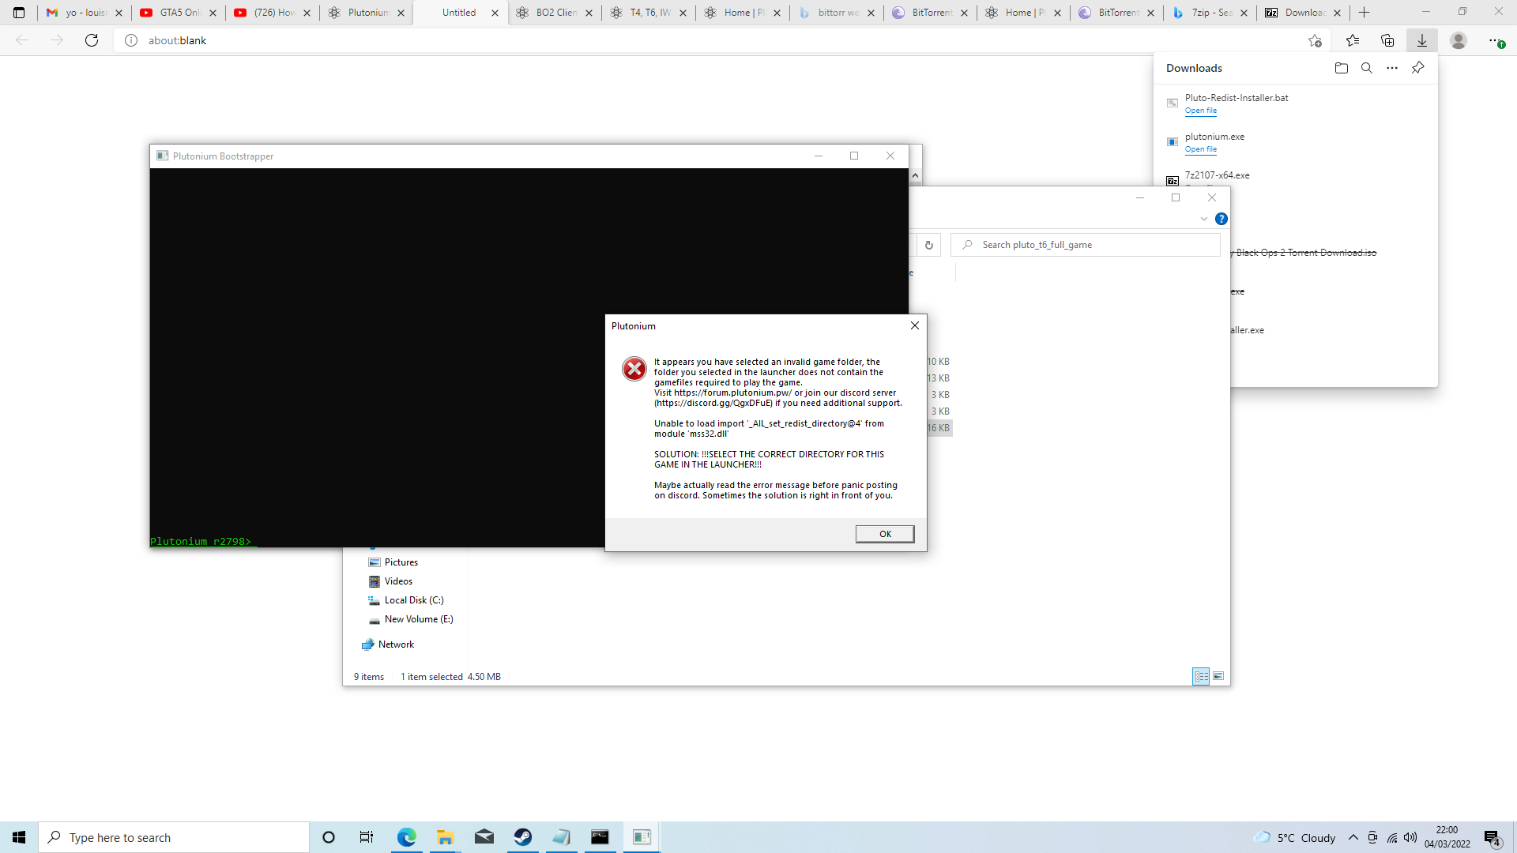Open Cortana from the taskbar
This screenshot has height=853, width=1517.
(x=329, y=837)
